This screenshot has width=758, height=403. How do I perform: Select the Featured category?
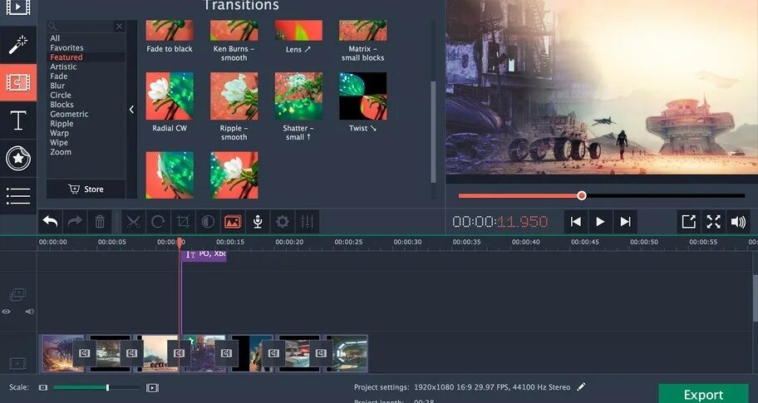[66, 57]
